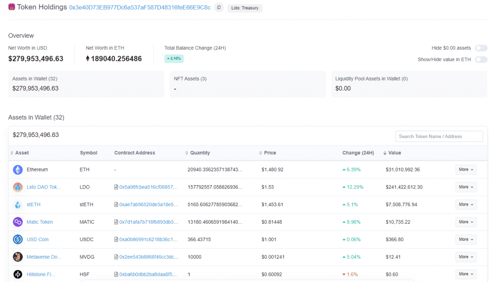Open contract address 0x2ee543b8866f46cc3dc...
489x282 pixels.
pos(149,257)
